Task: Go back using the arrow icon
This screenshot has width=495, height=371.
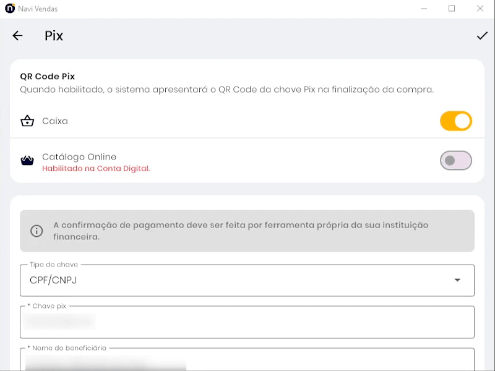Action: 17,36
